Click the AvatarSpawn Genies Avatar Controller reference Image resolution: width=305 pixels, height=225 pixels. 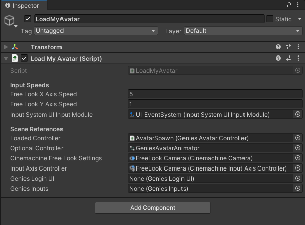click(x=211, y=138)
